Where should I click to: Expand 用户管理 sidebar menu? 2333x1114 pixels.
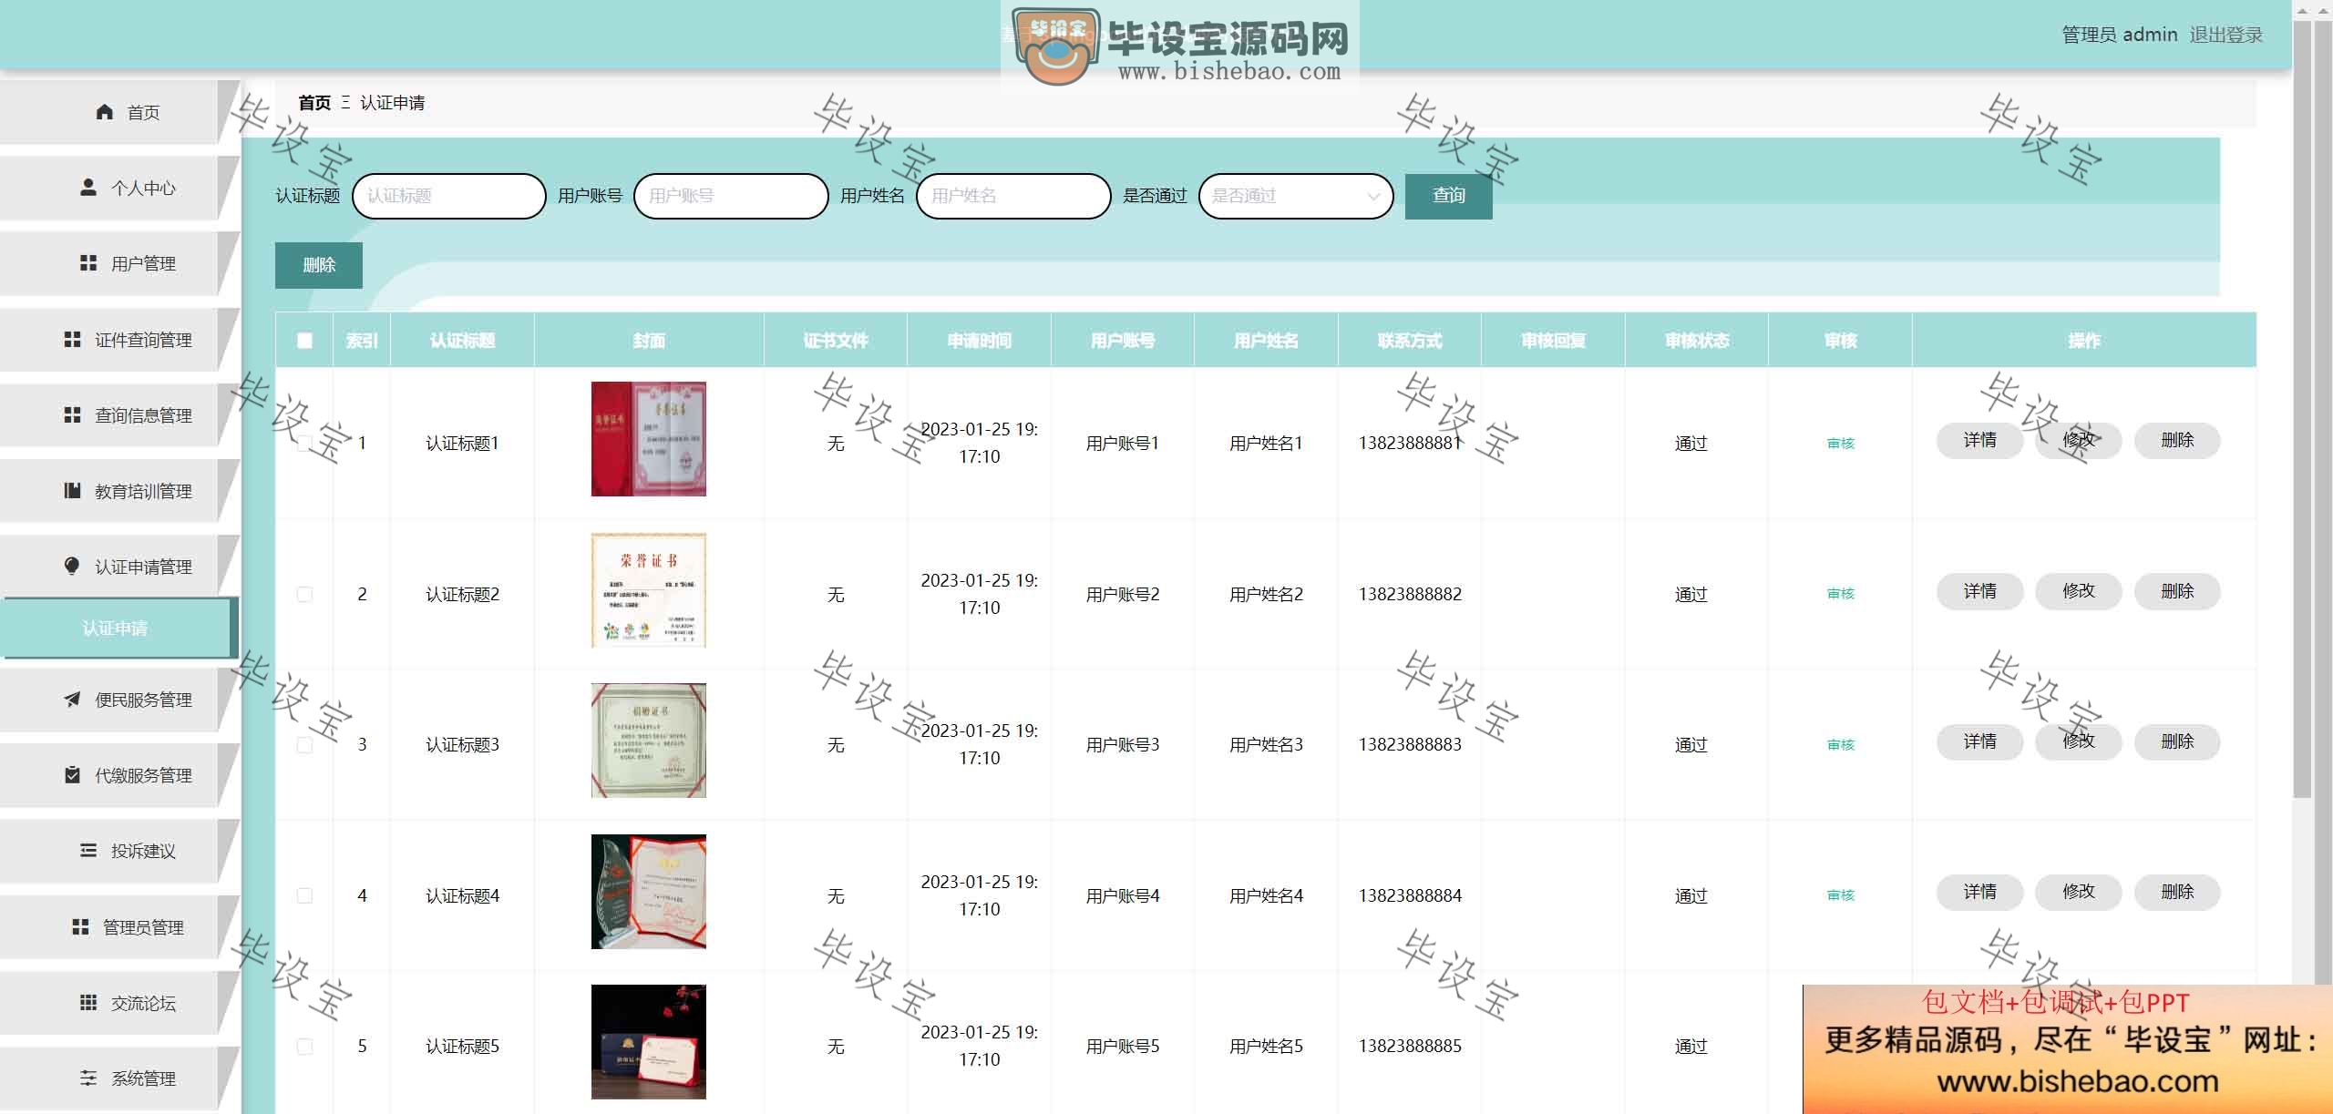[120, 263]
